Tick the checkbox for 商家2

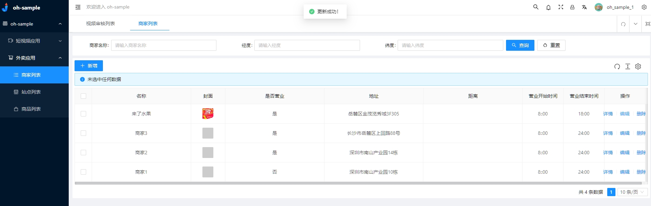[x=83, y=153]
